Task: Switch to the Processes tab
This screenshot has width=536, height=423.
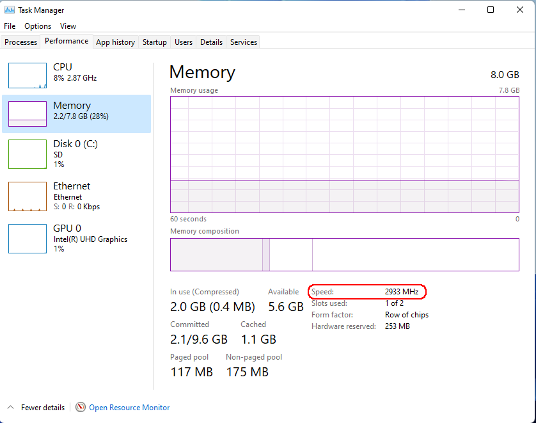Action: click(x=20, y=42)
